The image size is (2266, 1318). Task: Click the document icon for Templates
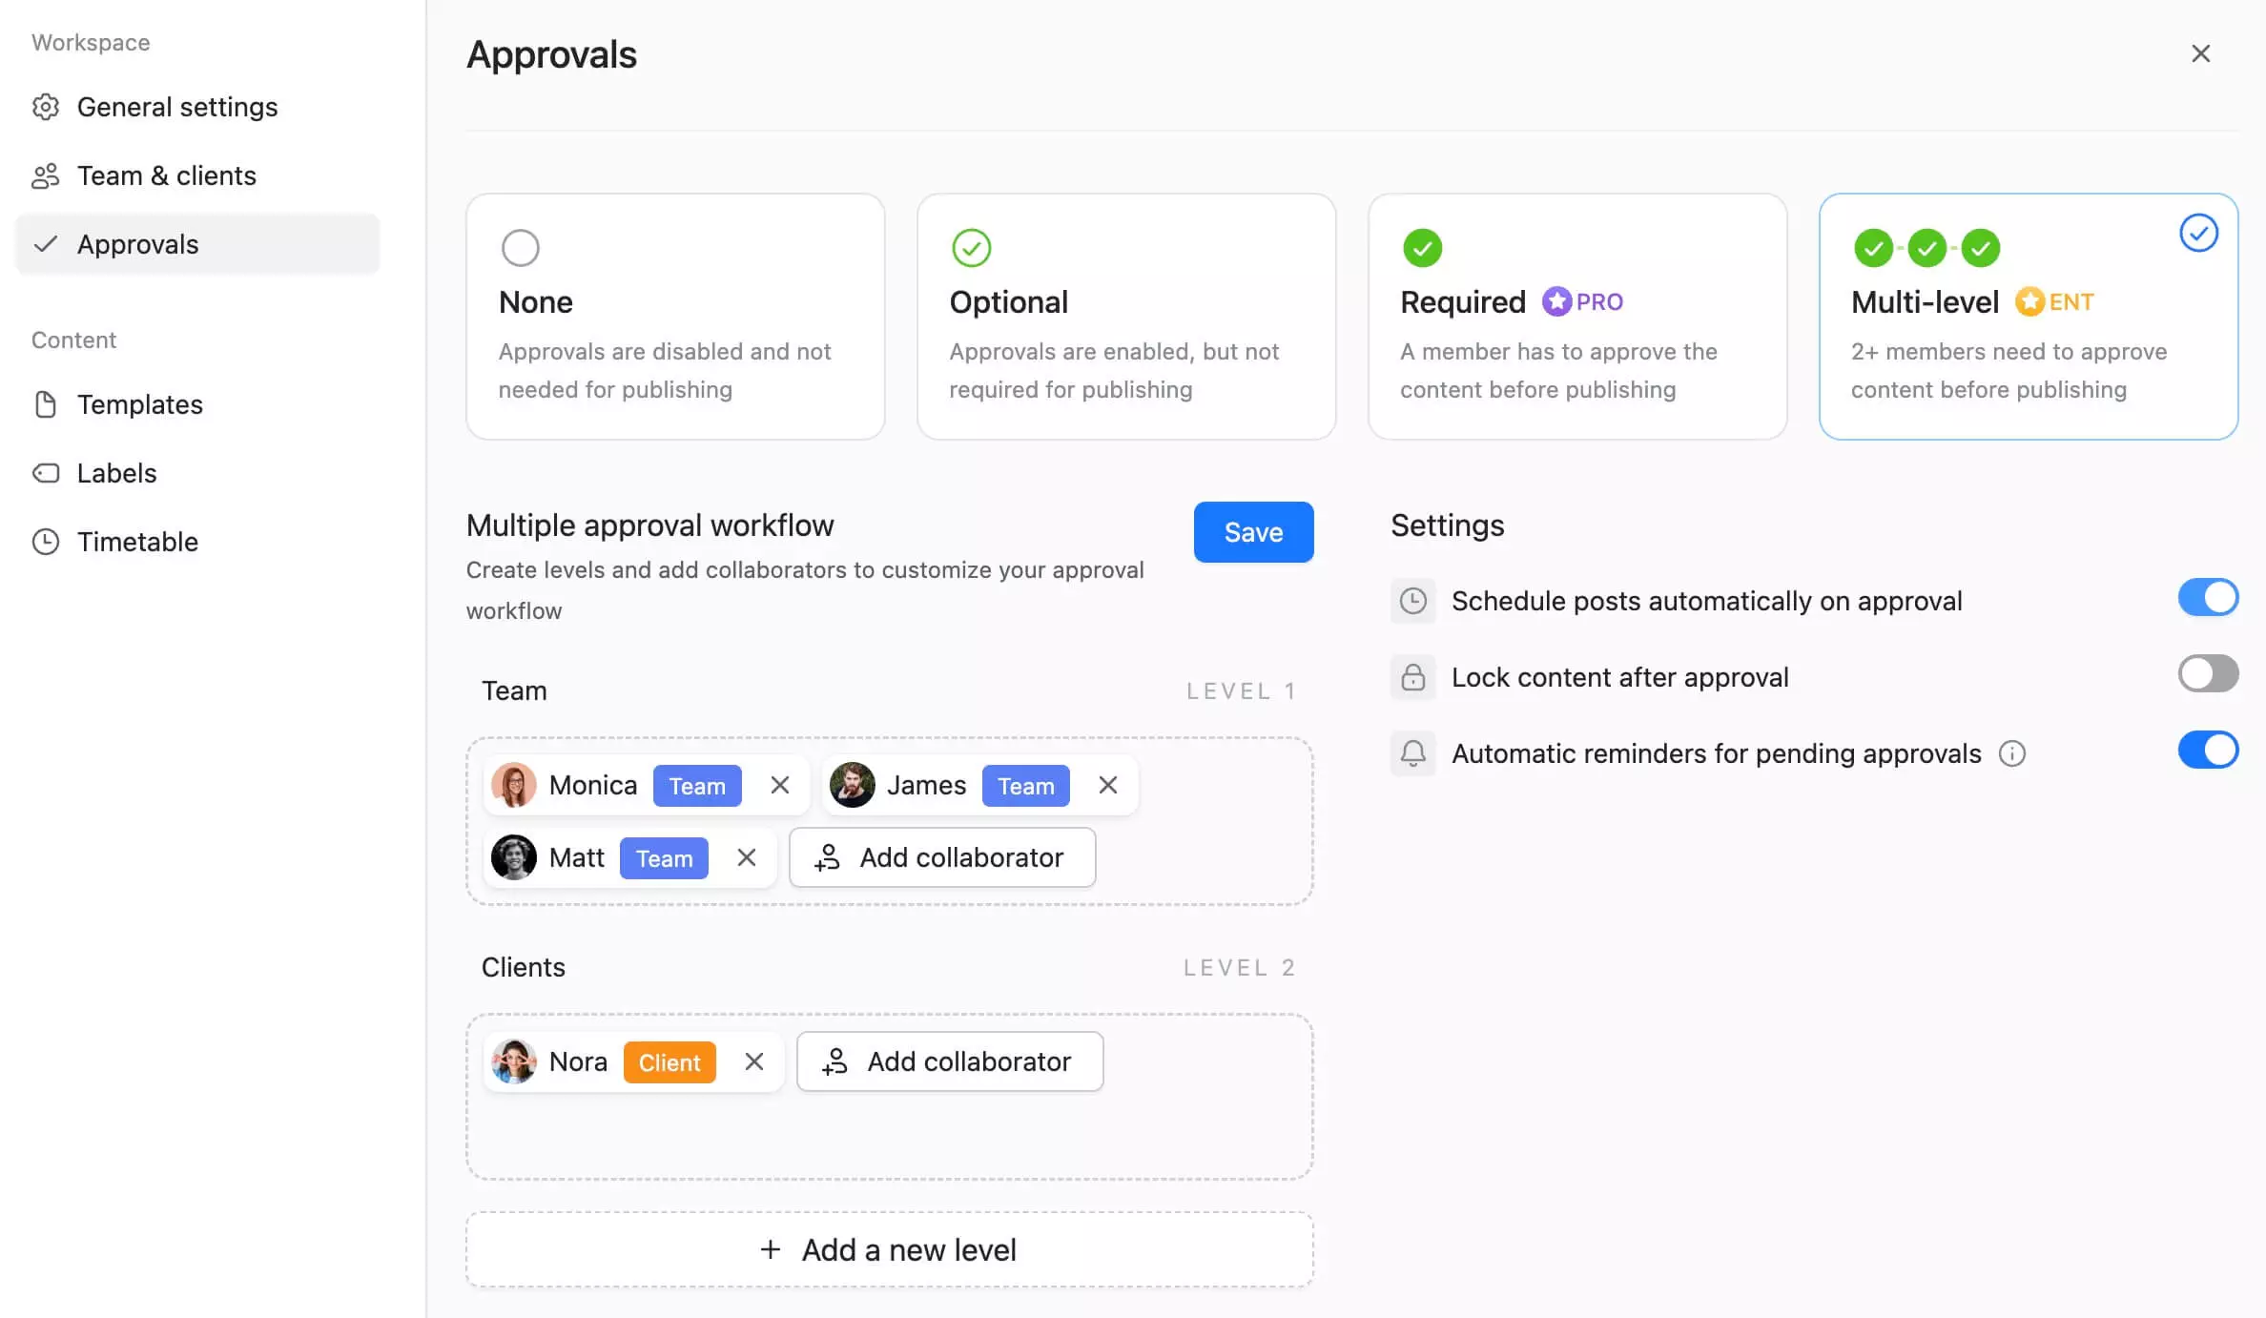46,404
